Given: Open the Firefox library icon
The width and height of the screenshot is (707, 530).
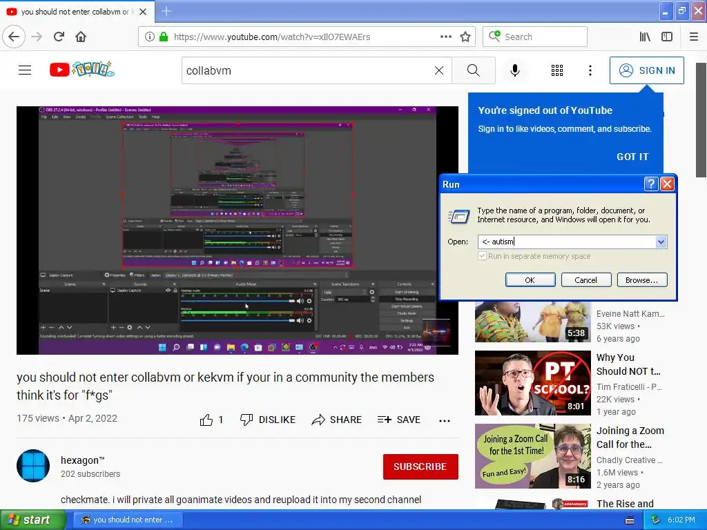Looking at the screenshot, I should pyautogui.click(x=645, y=37).
